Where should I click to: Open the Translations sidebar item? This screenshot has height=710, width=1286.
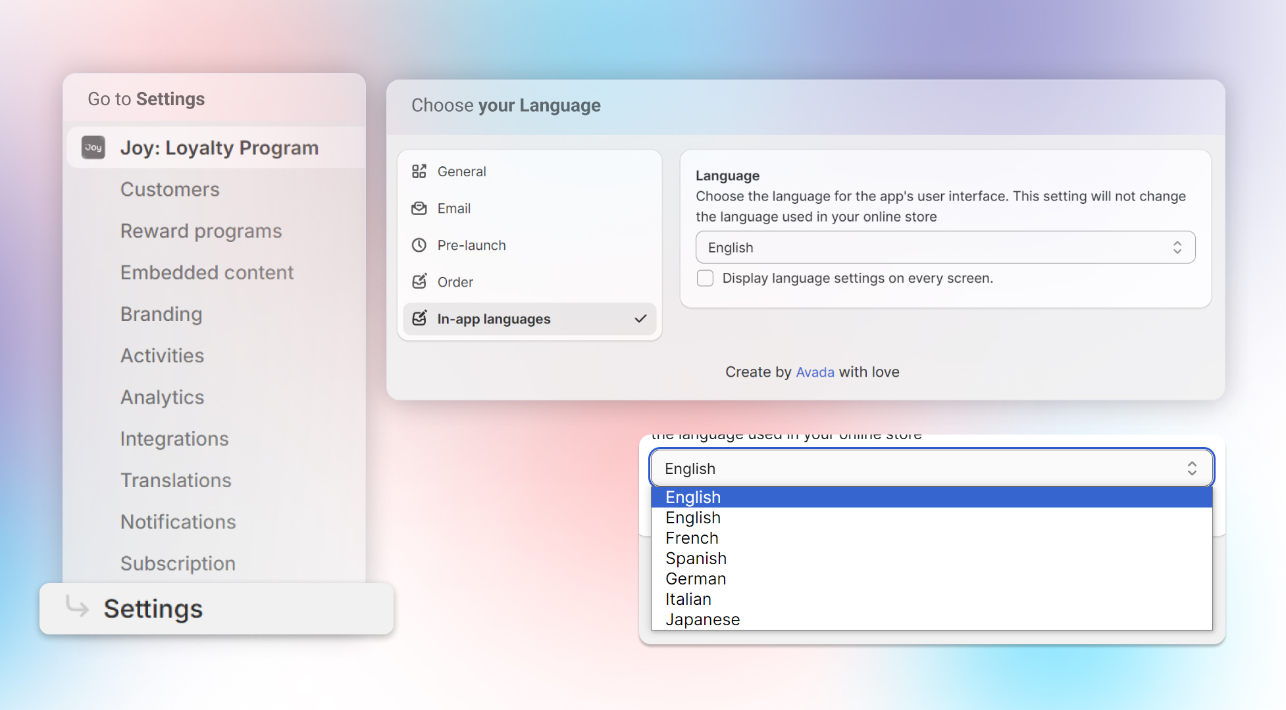point(176,480)
